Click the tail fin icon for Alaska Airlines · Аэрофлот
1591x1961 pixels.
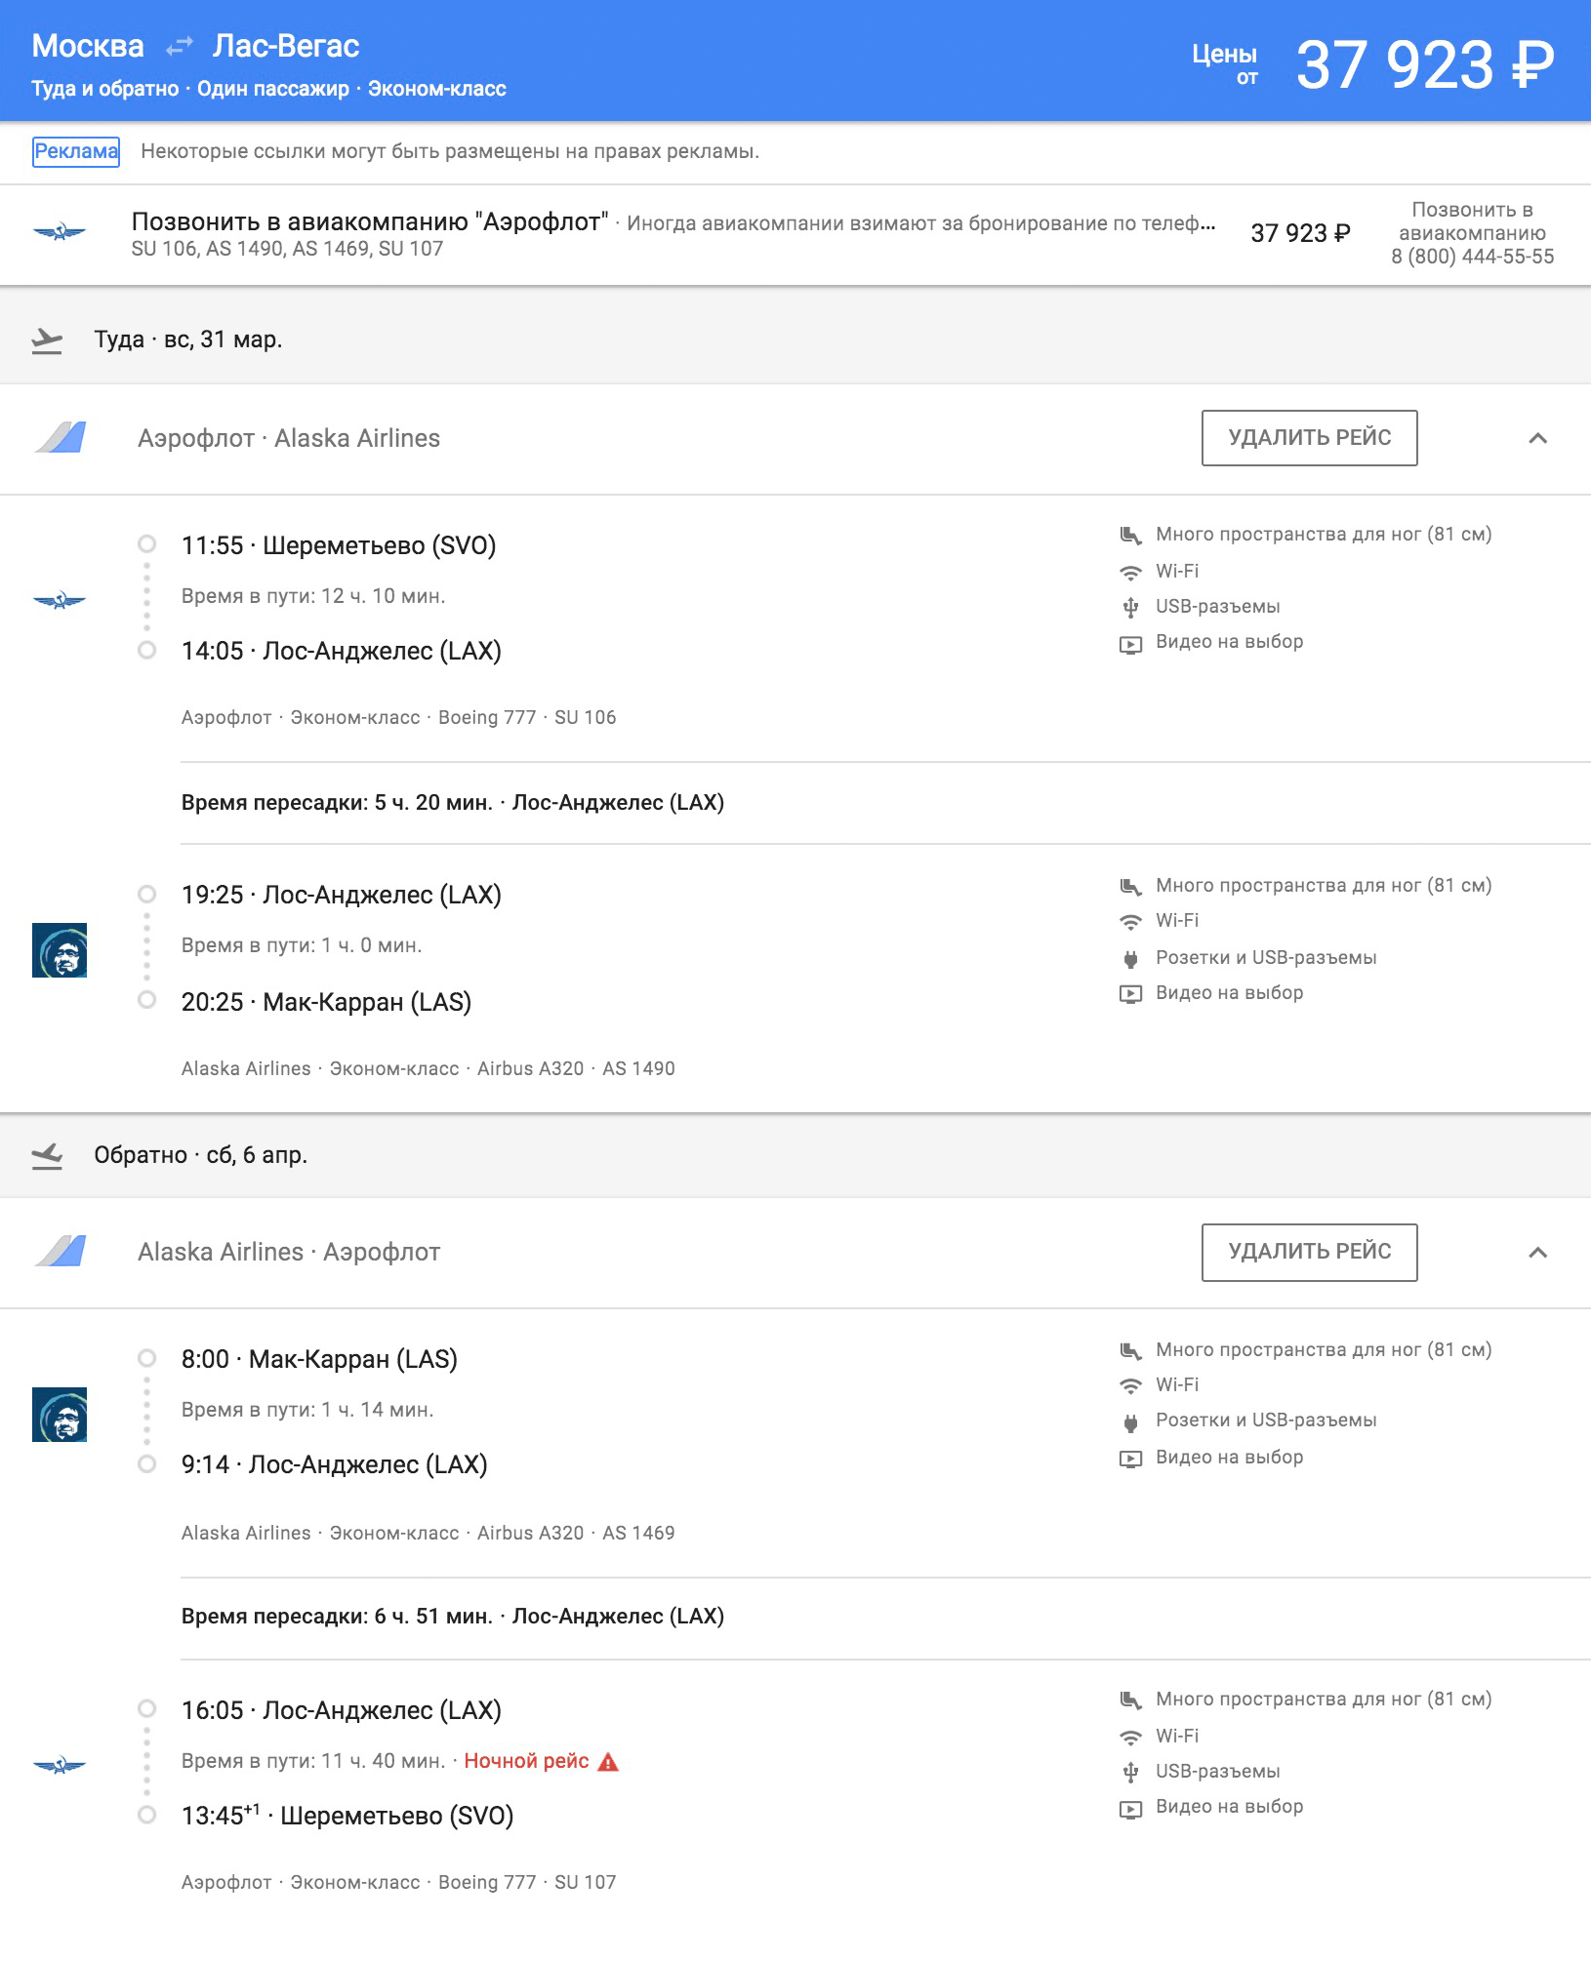click(x=61, y=1251)
